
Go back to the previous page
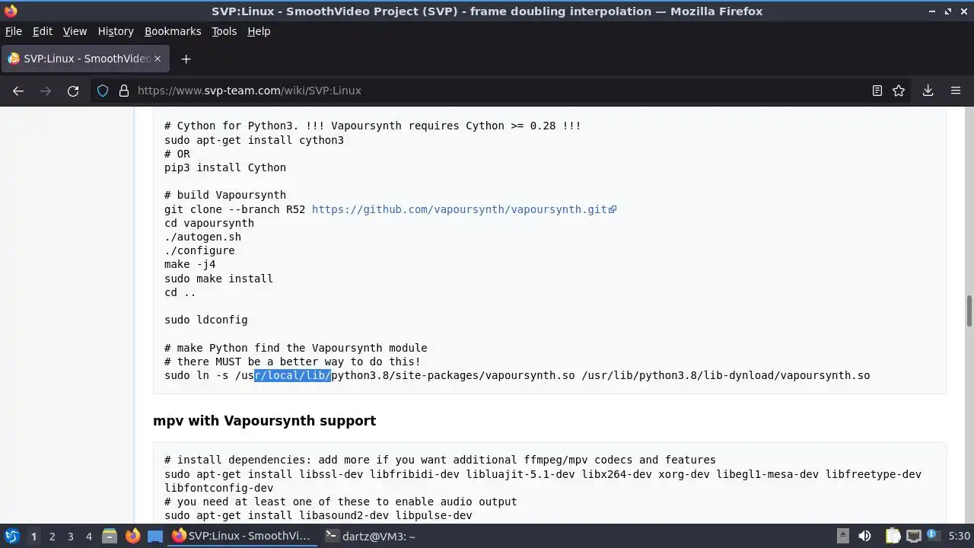18,91
